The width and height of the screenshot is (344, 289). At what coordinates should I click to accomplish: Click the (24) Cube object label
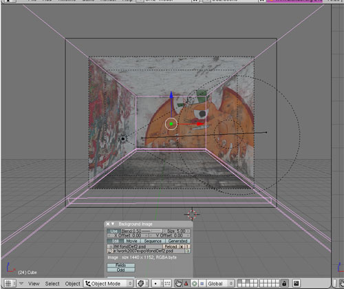(28, 272)
